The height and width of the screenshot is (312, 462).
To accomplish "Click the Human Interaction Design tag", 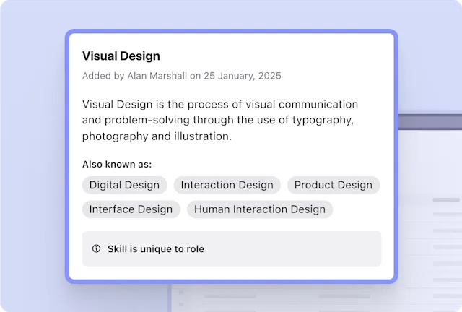I will tap(260, 209).
